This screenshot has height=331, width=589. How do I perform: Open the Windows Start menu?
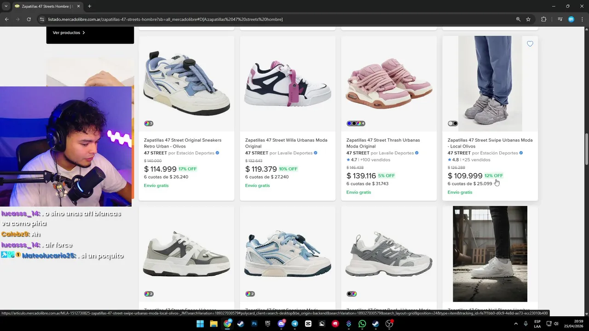(x=200, y=324)
